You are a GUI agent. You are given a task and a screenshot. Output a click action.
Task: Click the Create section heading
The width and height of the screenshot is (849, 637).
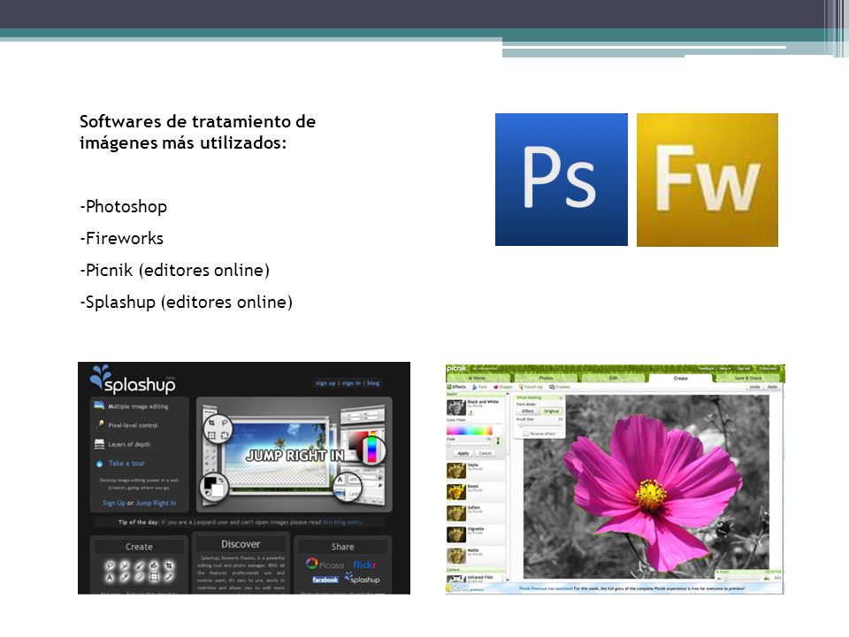click(139, 547)
